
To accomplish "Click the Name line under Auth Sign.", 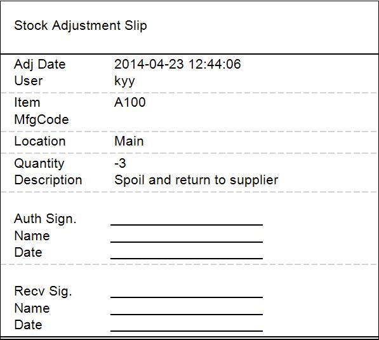I will [x=187, y=241].
